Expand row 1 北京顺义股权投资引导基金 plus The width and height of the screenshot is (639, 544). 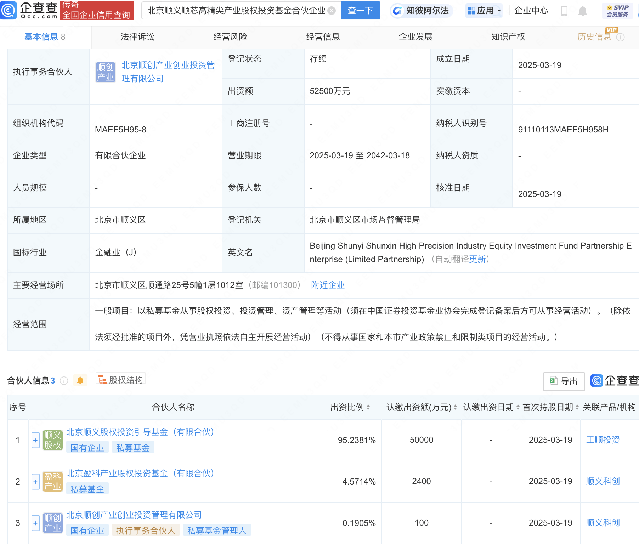pyautogui.click(x=35, y=441)
